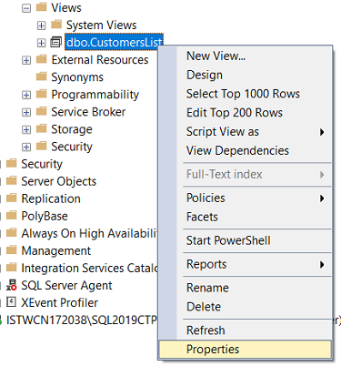Select the Integration Services Catalogs label
341x366 pixels.
[x=89, y=269]
